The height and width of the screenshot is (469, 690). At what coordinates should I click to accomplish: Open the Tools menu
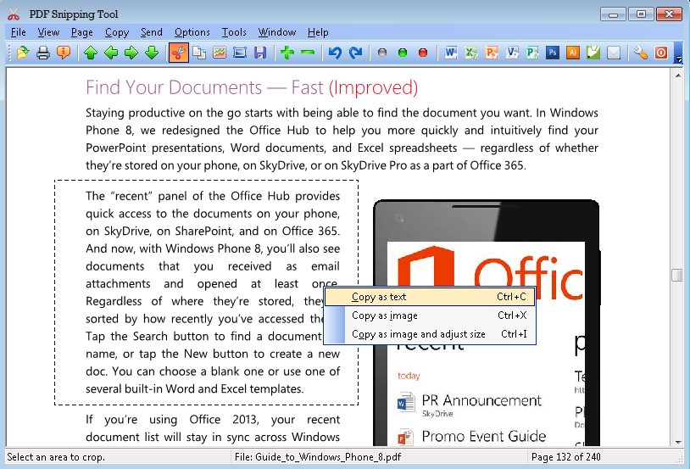(234, 32)
